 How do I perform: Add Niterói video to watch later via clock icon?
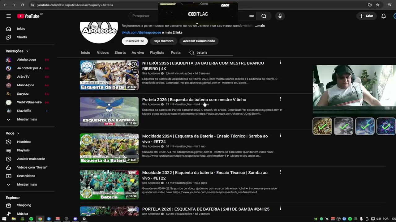pyautogui.click(x=134, y=64)
